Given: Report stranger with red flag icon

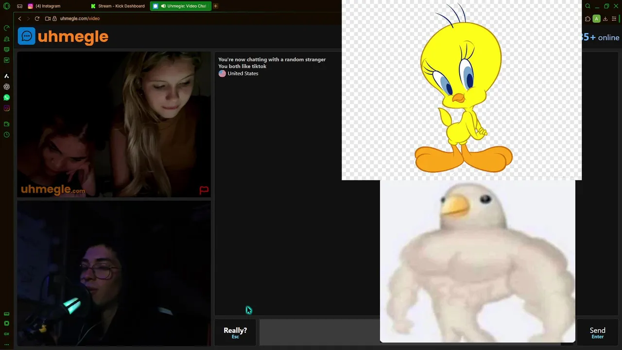Looking at the screenshot, I should [204, 190].
